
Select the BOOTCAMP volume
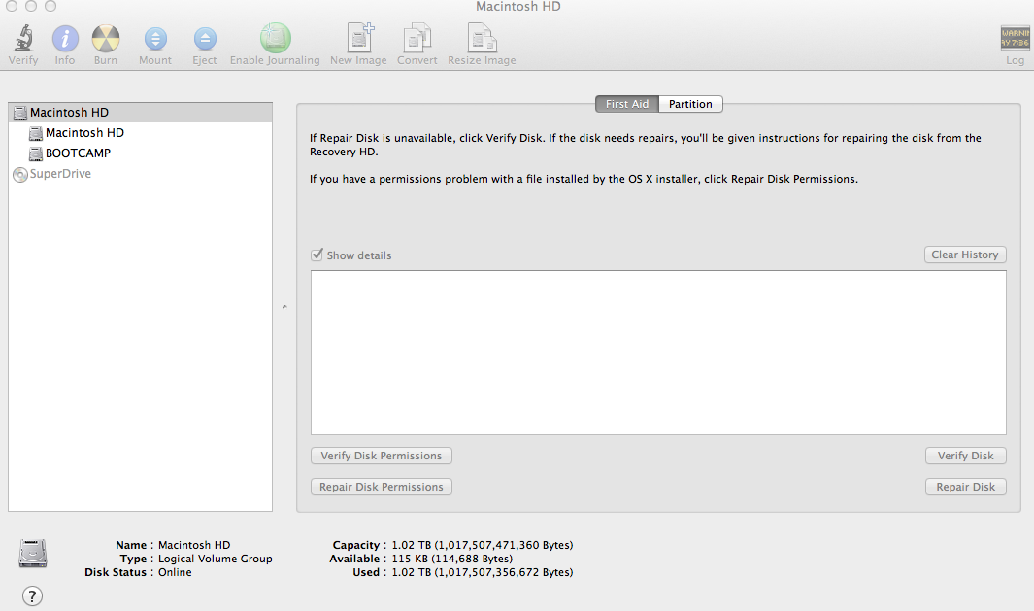pos(140,153)
